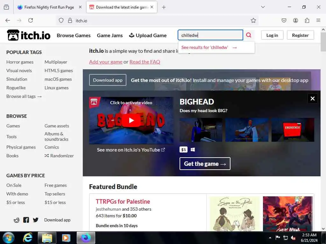Open Firefox tracking protection shield icon
This screenshot has height=244, width=326.
61,20
